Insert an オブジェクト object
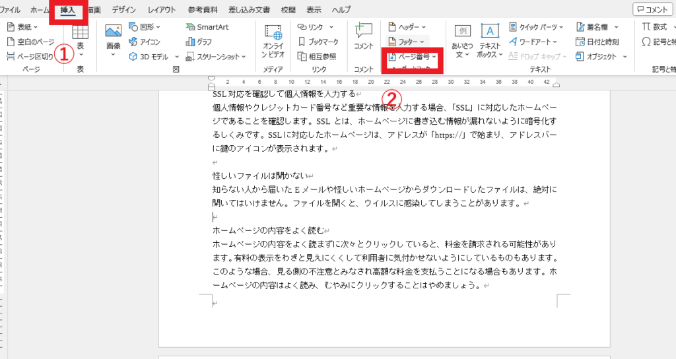Screen dimensions: 676x359 [x=596, y=57]
